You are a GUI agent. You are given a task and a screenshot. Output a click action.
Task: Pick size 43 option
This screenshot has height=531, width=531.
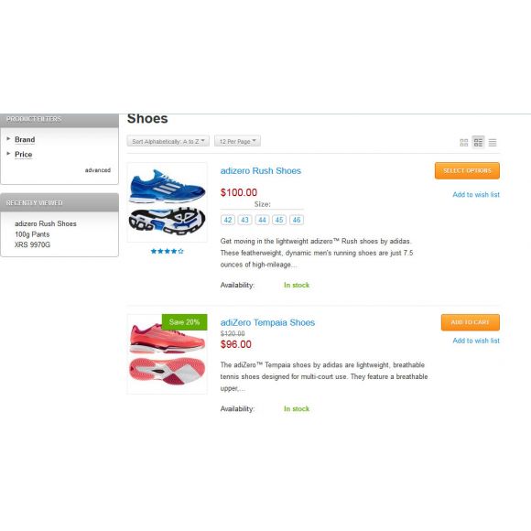244,220
